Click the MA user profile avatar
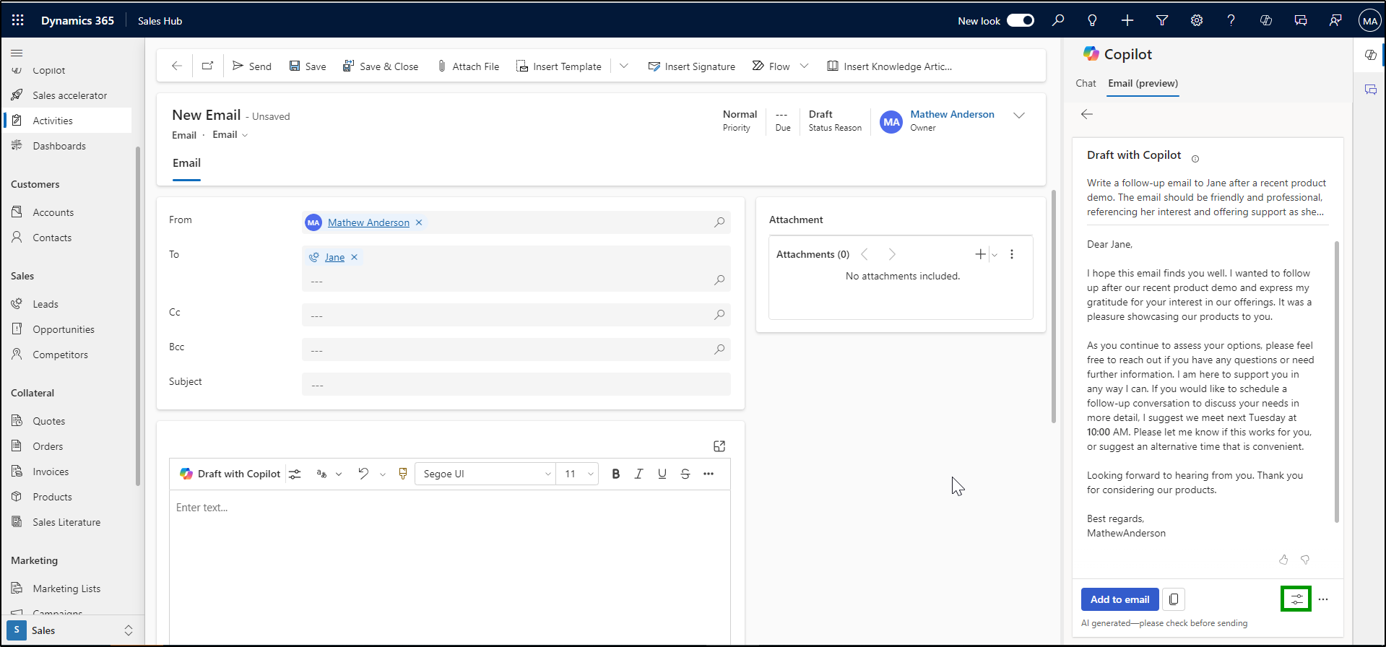Viewport: 1386px width, 647px height. pyautogui.click(x=1369, y=20)
